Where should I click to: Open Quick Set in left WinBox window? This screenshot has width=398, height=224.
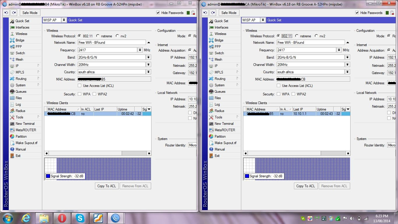[22, 21]
